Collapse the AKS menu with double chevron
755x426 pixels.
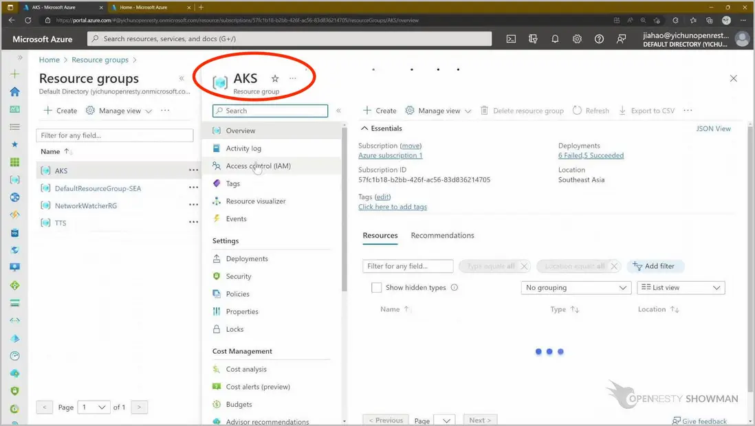click(x=338, y=110)
